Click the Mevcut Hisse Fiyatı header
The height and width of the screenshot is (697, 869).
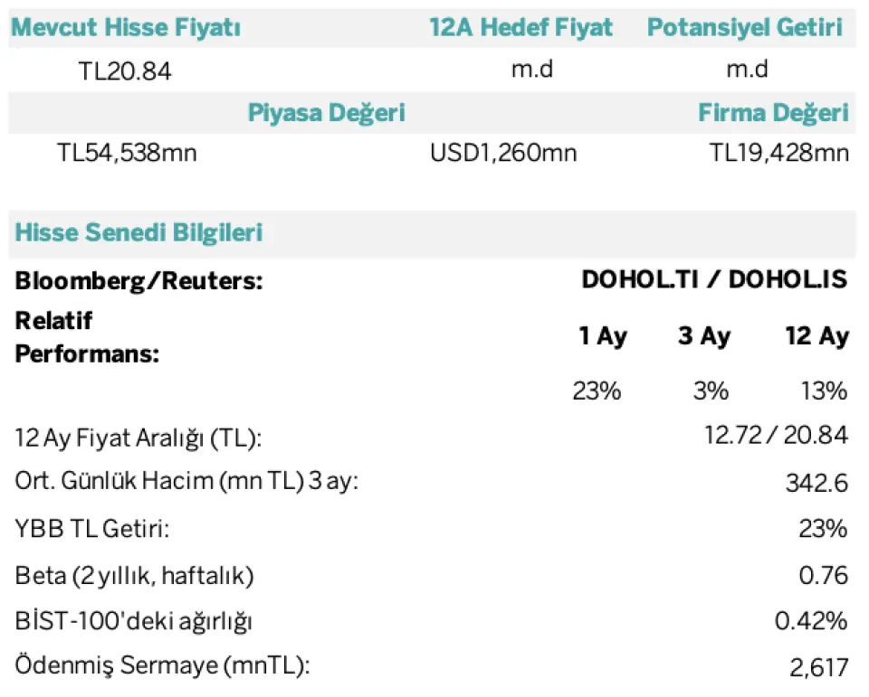(125, 28)
